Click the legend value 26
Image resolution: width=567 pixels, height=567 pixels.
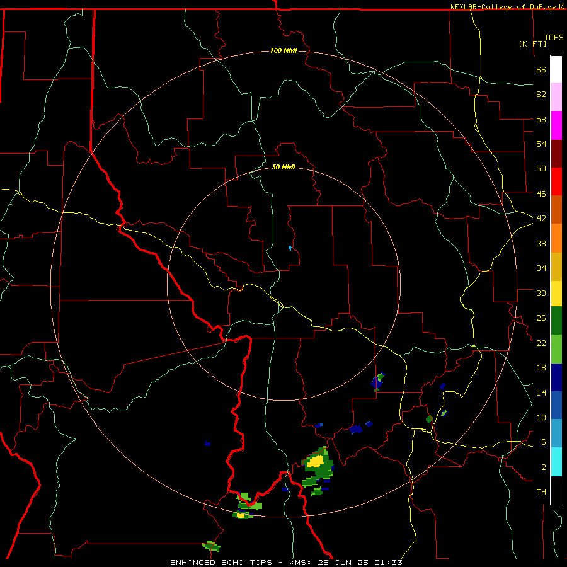click(x=541, y=318)
